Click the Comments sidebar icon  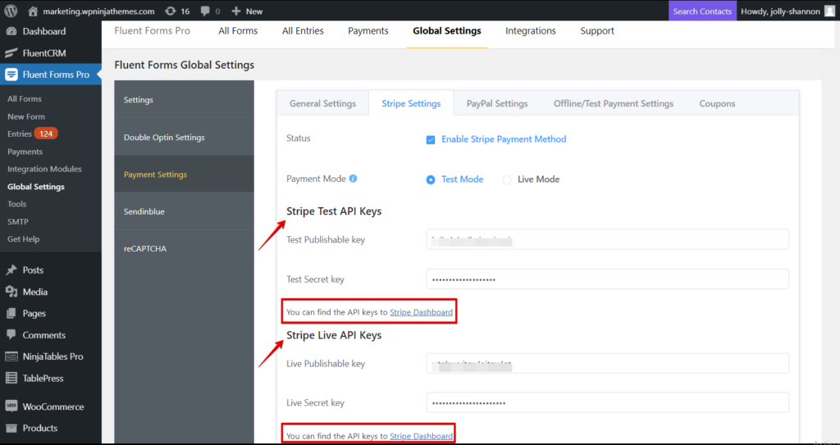(x=11, y=334)
